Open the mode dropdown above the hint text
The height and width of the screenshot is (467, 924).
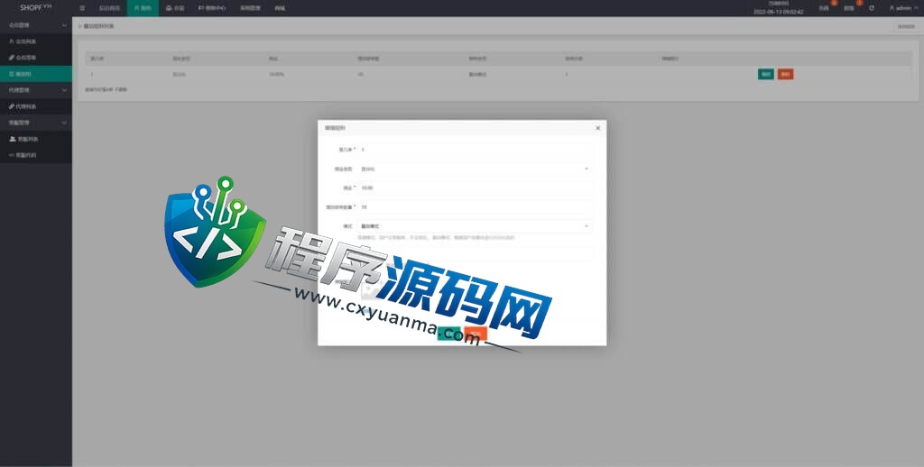coord(475,226)
